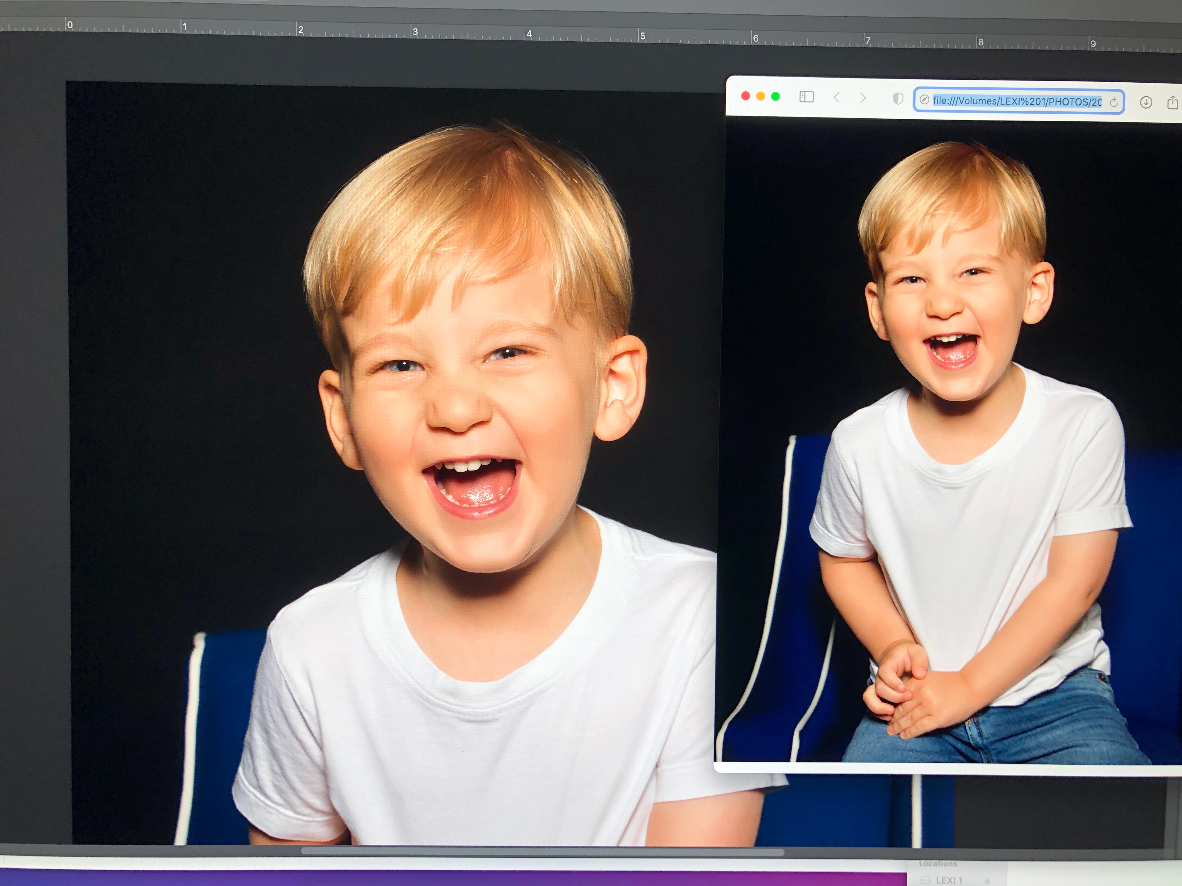This screenshot has width=1182, height=886.
Task: Reload the page with the refresh icon
Action: [x=1114, y=103]
